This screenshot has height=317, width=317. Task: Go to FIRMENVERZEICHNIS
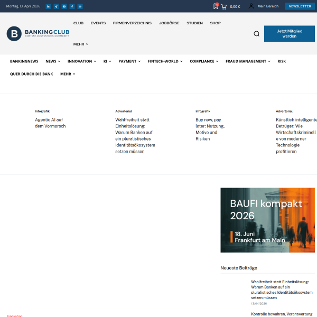coord(132,23)
